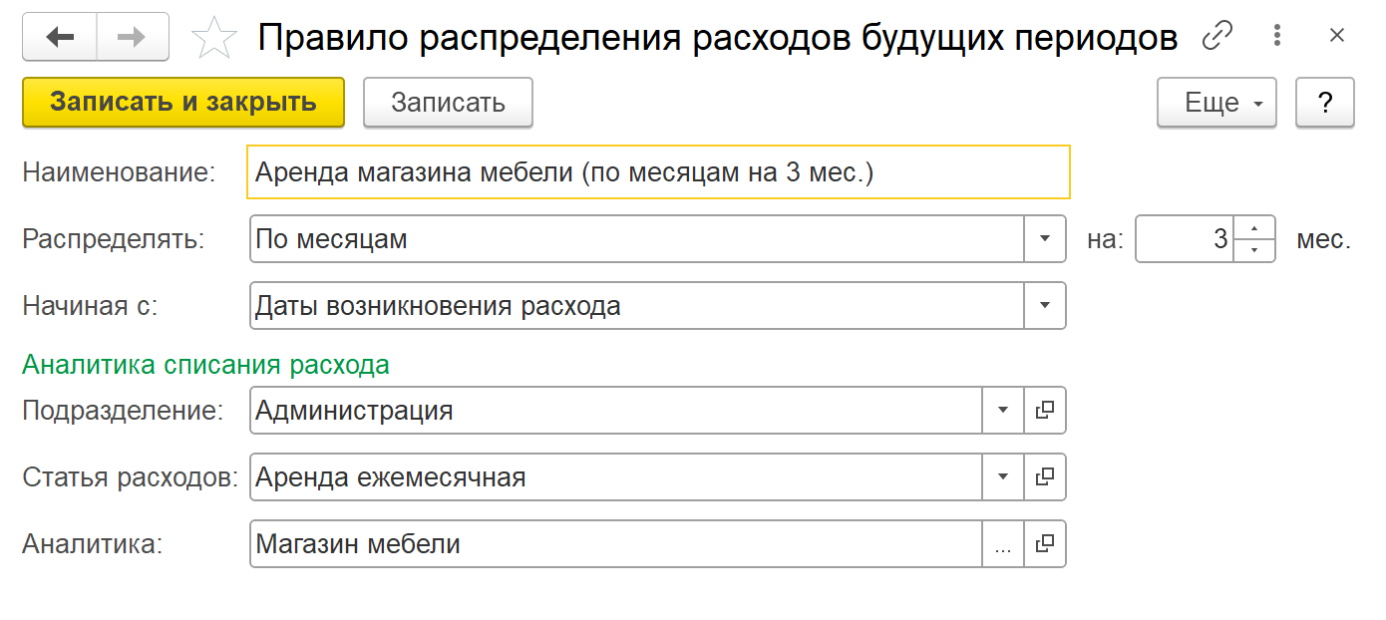
Task: Go forward with the right arrow button
Action: [x=132, y=37]
